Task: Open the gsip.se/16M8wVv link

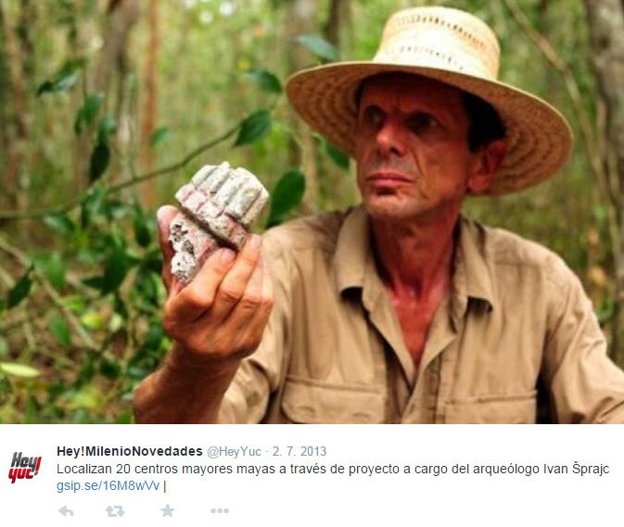Action: pos(108,485)
